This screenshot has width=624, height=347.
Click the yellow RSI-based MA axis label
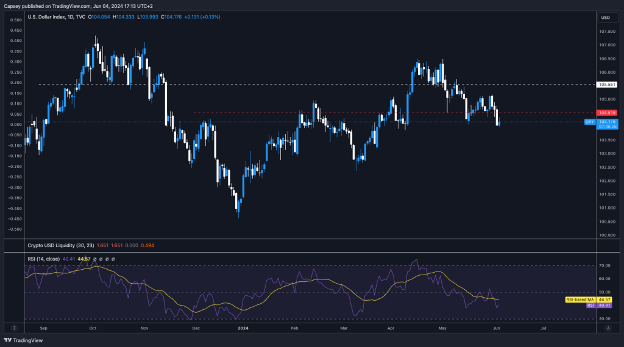579,300
